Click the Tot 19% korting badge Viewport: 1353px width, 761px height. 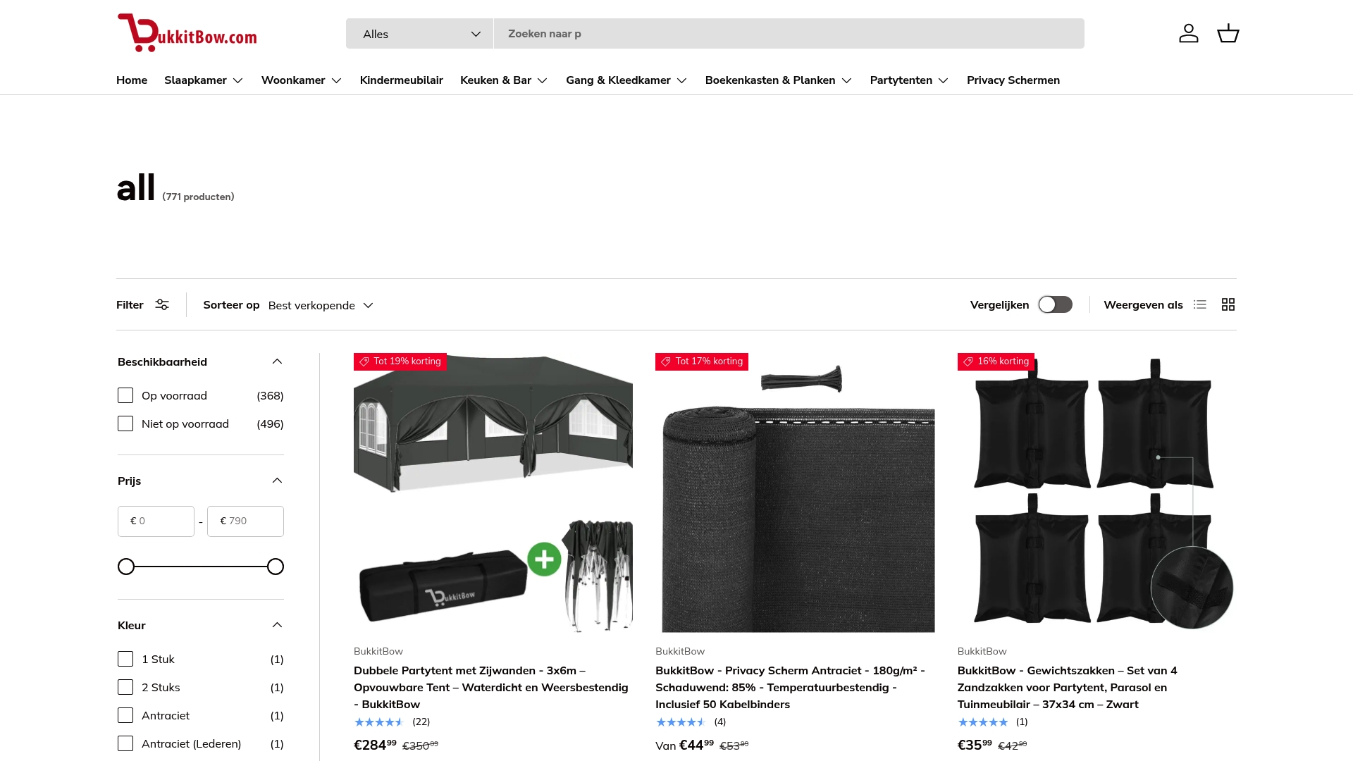point(400,361)
